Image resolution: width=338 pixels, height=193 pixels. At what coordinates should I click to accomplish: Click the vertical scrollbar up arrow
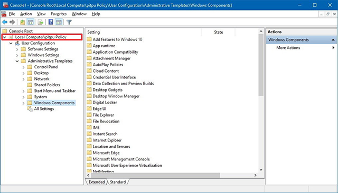261,32
